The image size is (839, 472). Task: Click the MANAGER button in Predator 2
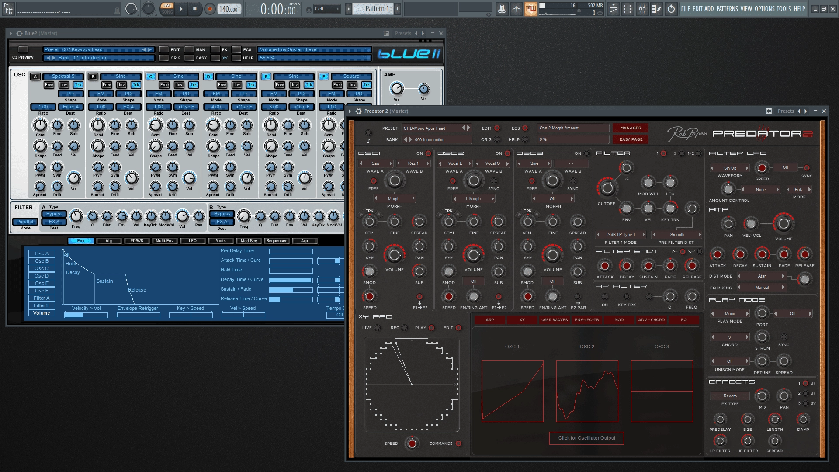pyautogui.click(x=631, y=128)
